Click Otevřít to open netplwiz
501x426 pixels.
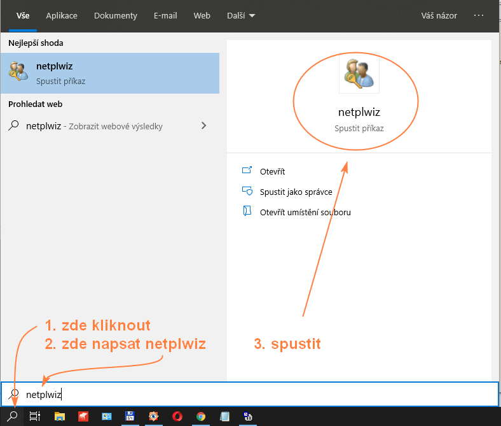click(x=272, y=171)
